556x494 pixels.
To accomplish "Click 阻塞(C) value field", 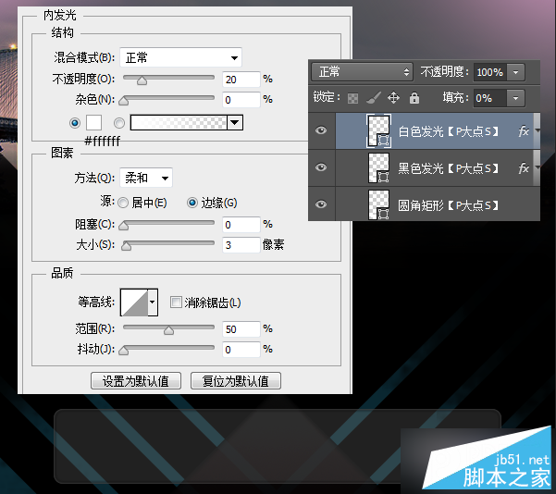I will point(241,225).
